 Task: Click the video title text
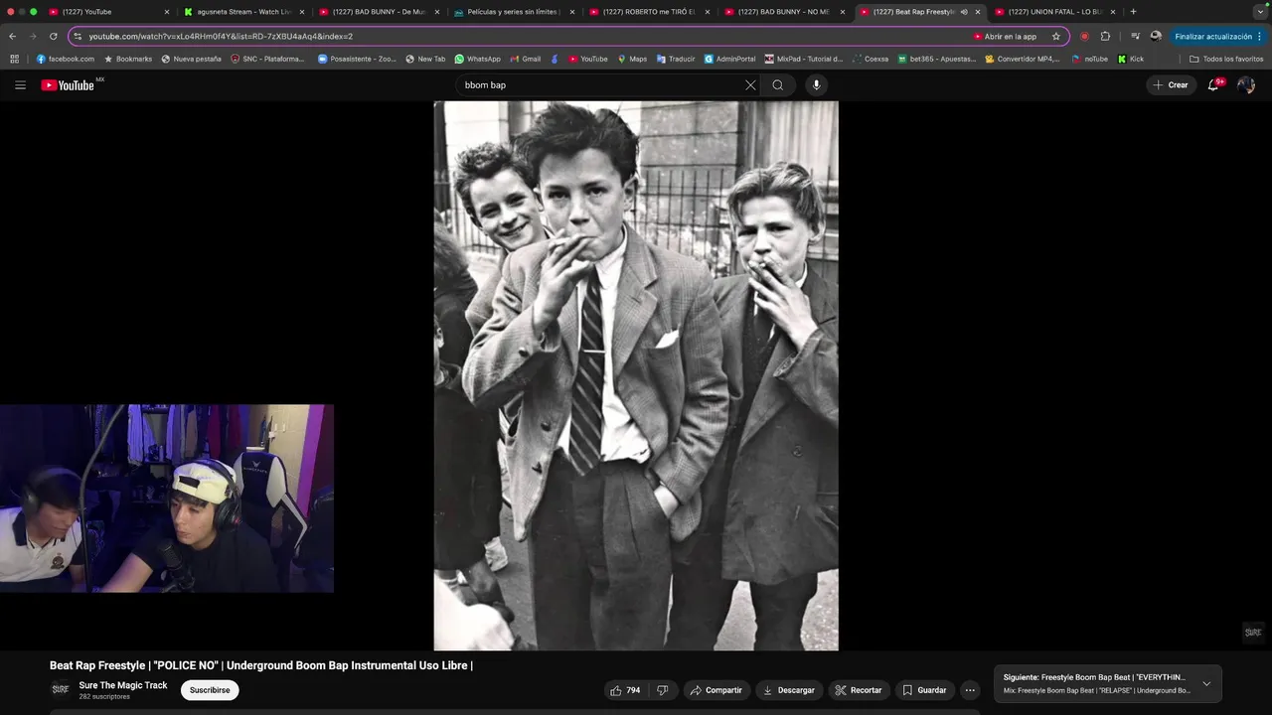(261, 665)
